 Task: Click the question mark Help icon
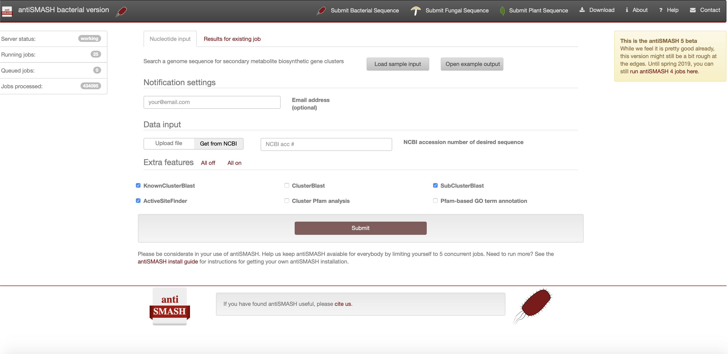tap(661, 10)
